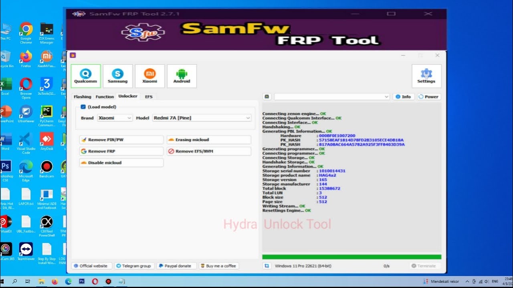Open XiaoMiFlash desktop shortcut
Viewport: 513px width, 288px height.
click(x=46, y=58)
